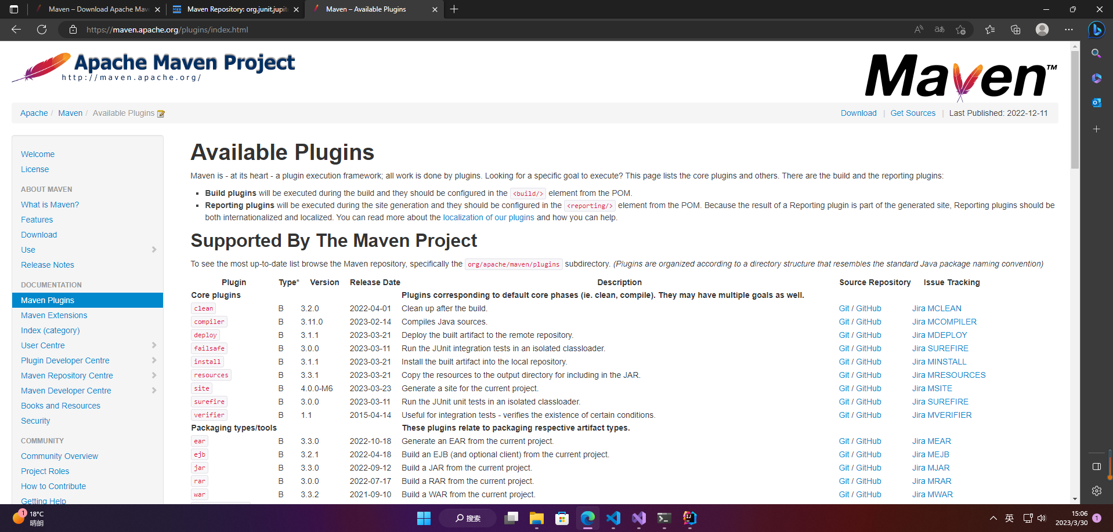Open the Bing chat sidebar button
1113x532 pixels.
(1096, 30)
